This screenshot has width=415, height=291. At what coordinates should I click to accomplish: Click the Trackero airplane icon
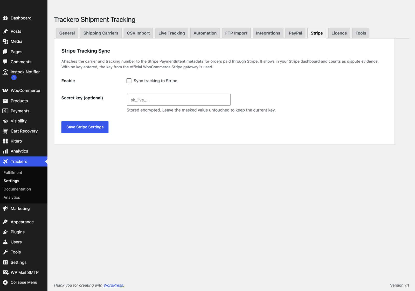(x=5, y=162)
